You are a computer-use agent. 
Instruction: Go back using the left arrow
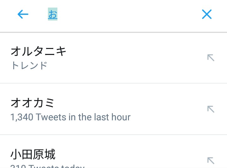pyautogui.click(x=23, y=14)
